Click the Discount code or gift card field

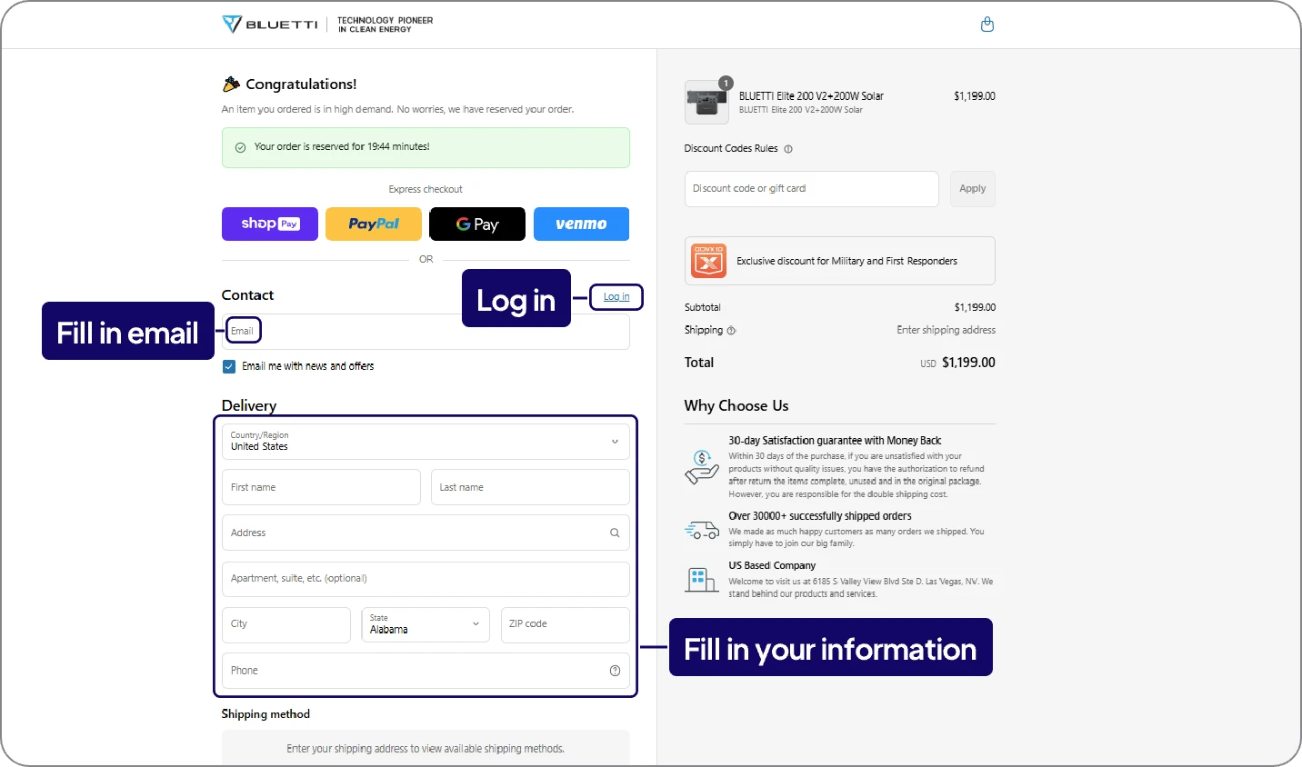(x=811, y=189)
